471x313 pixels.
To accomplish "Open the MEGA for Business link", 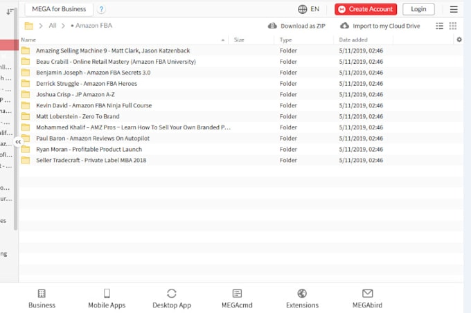I will coord(59,9).
